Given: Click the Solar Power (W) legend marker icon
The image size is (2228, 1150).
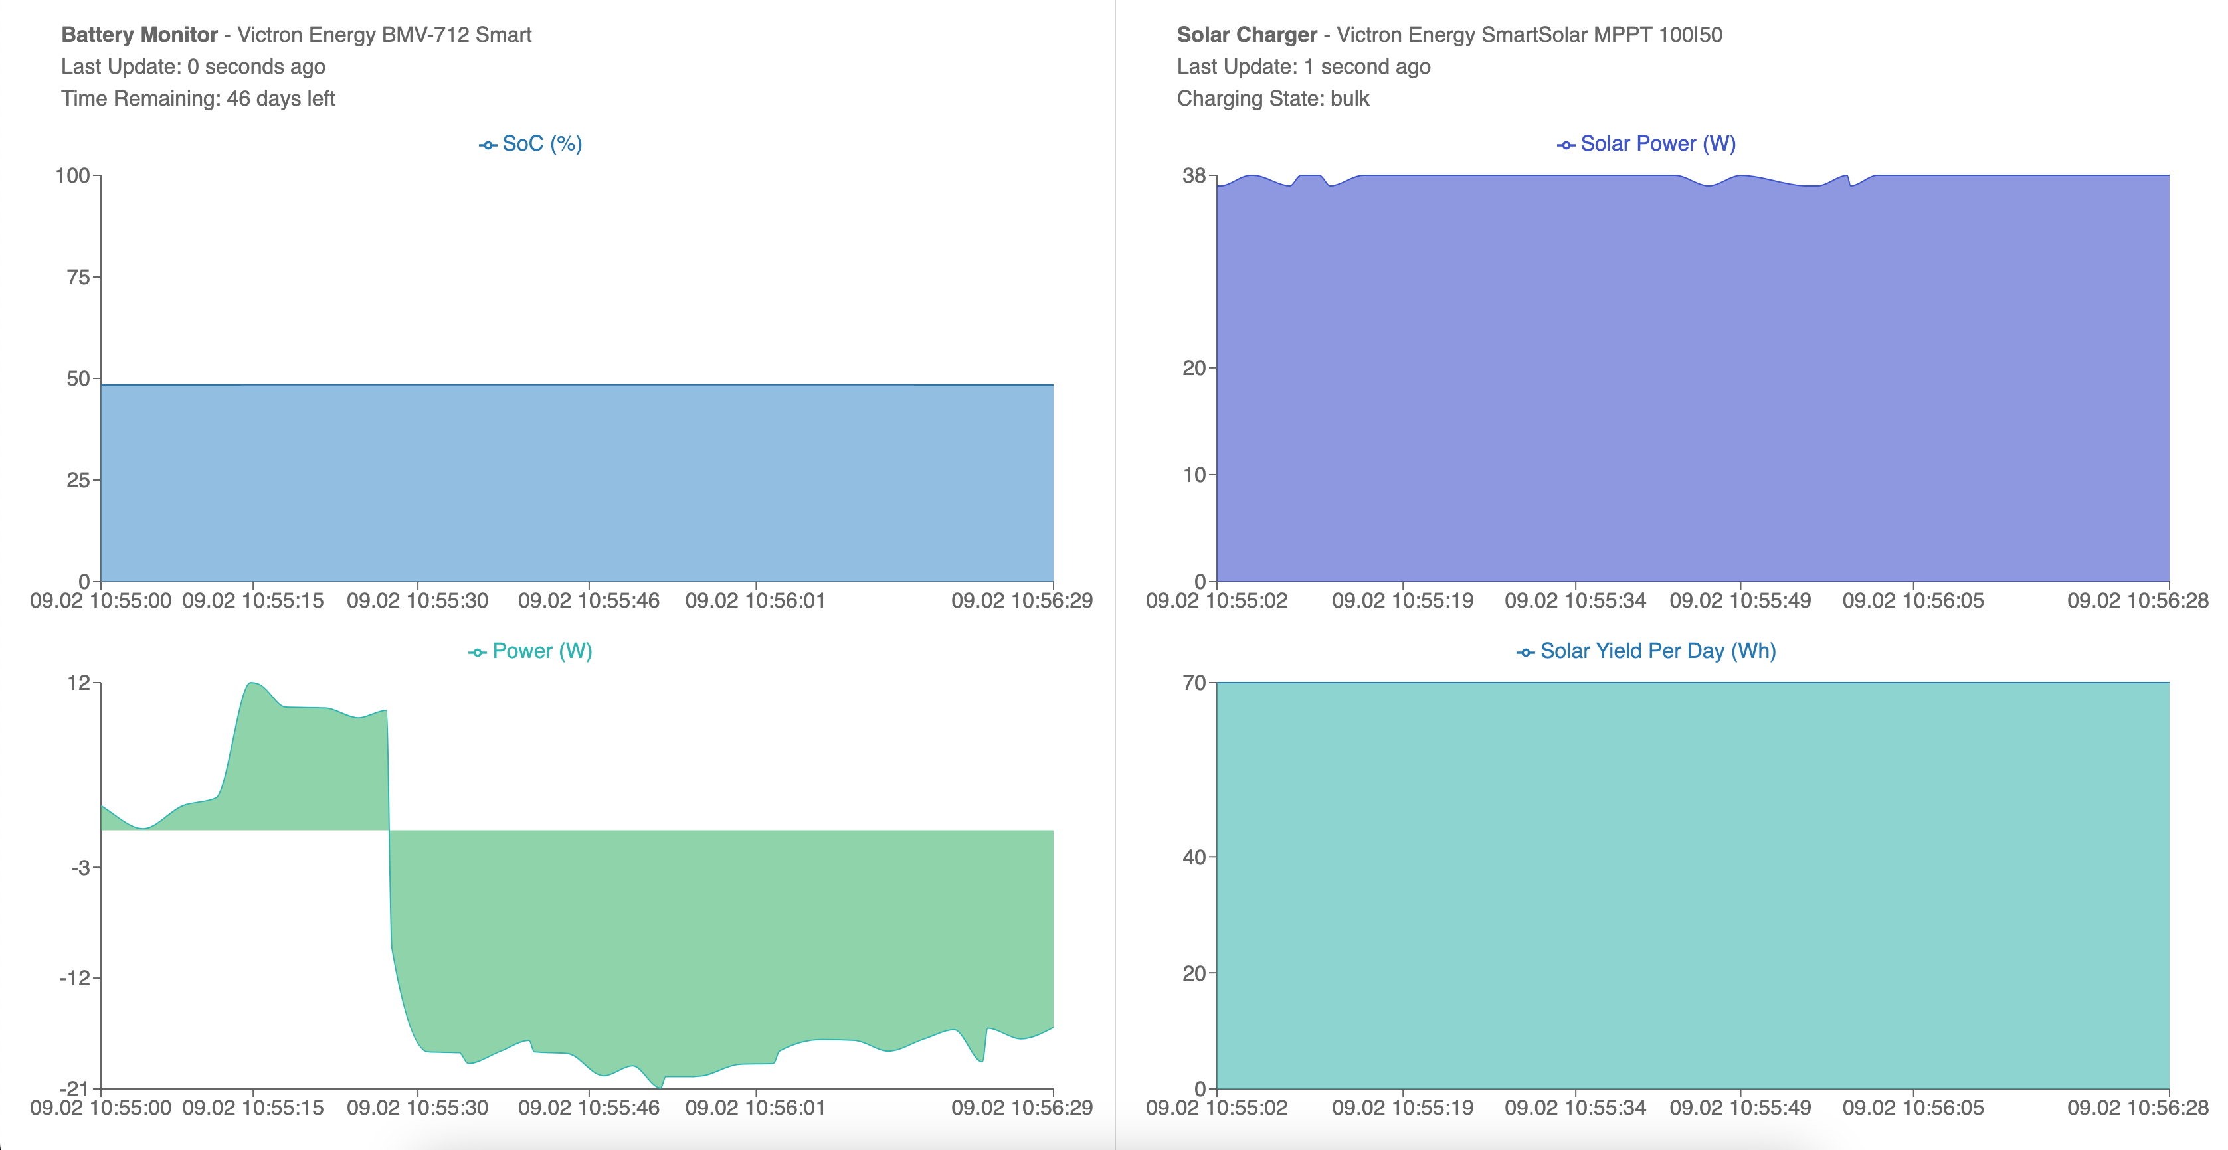Looking at the screenshot, I should click(1566, 145).
